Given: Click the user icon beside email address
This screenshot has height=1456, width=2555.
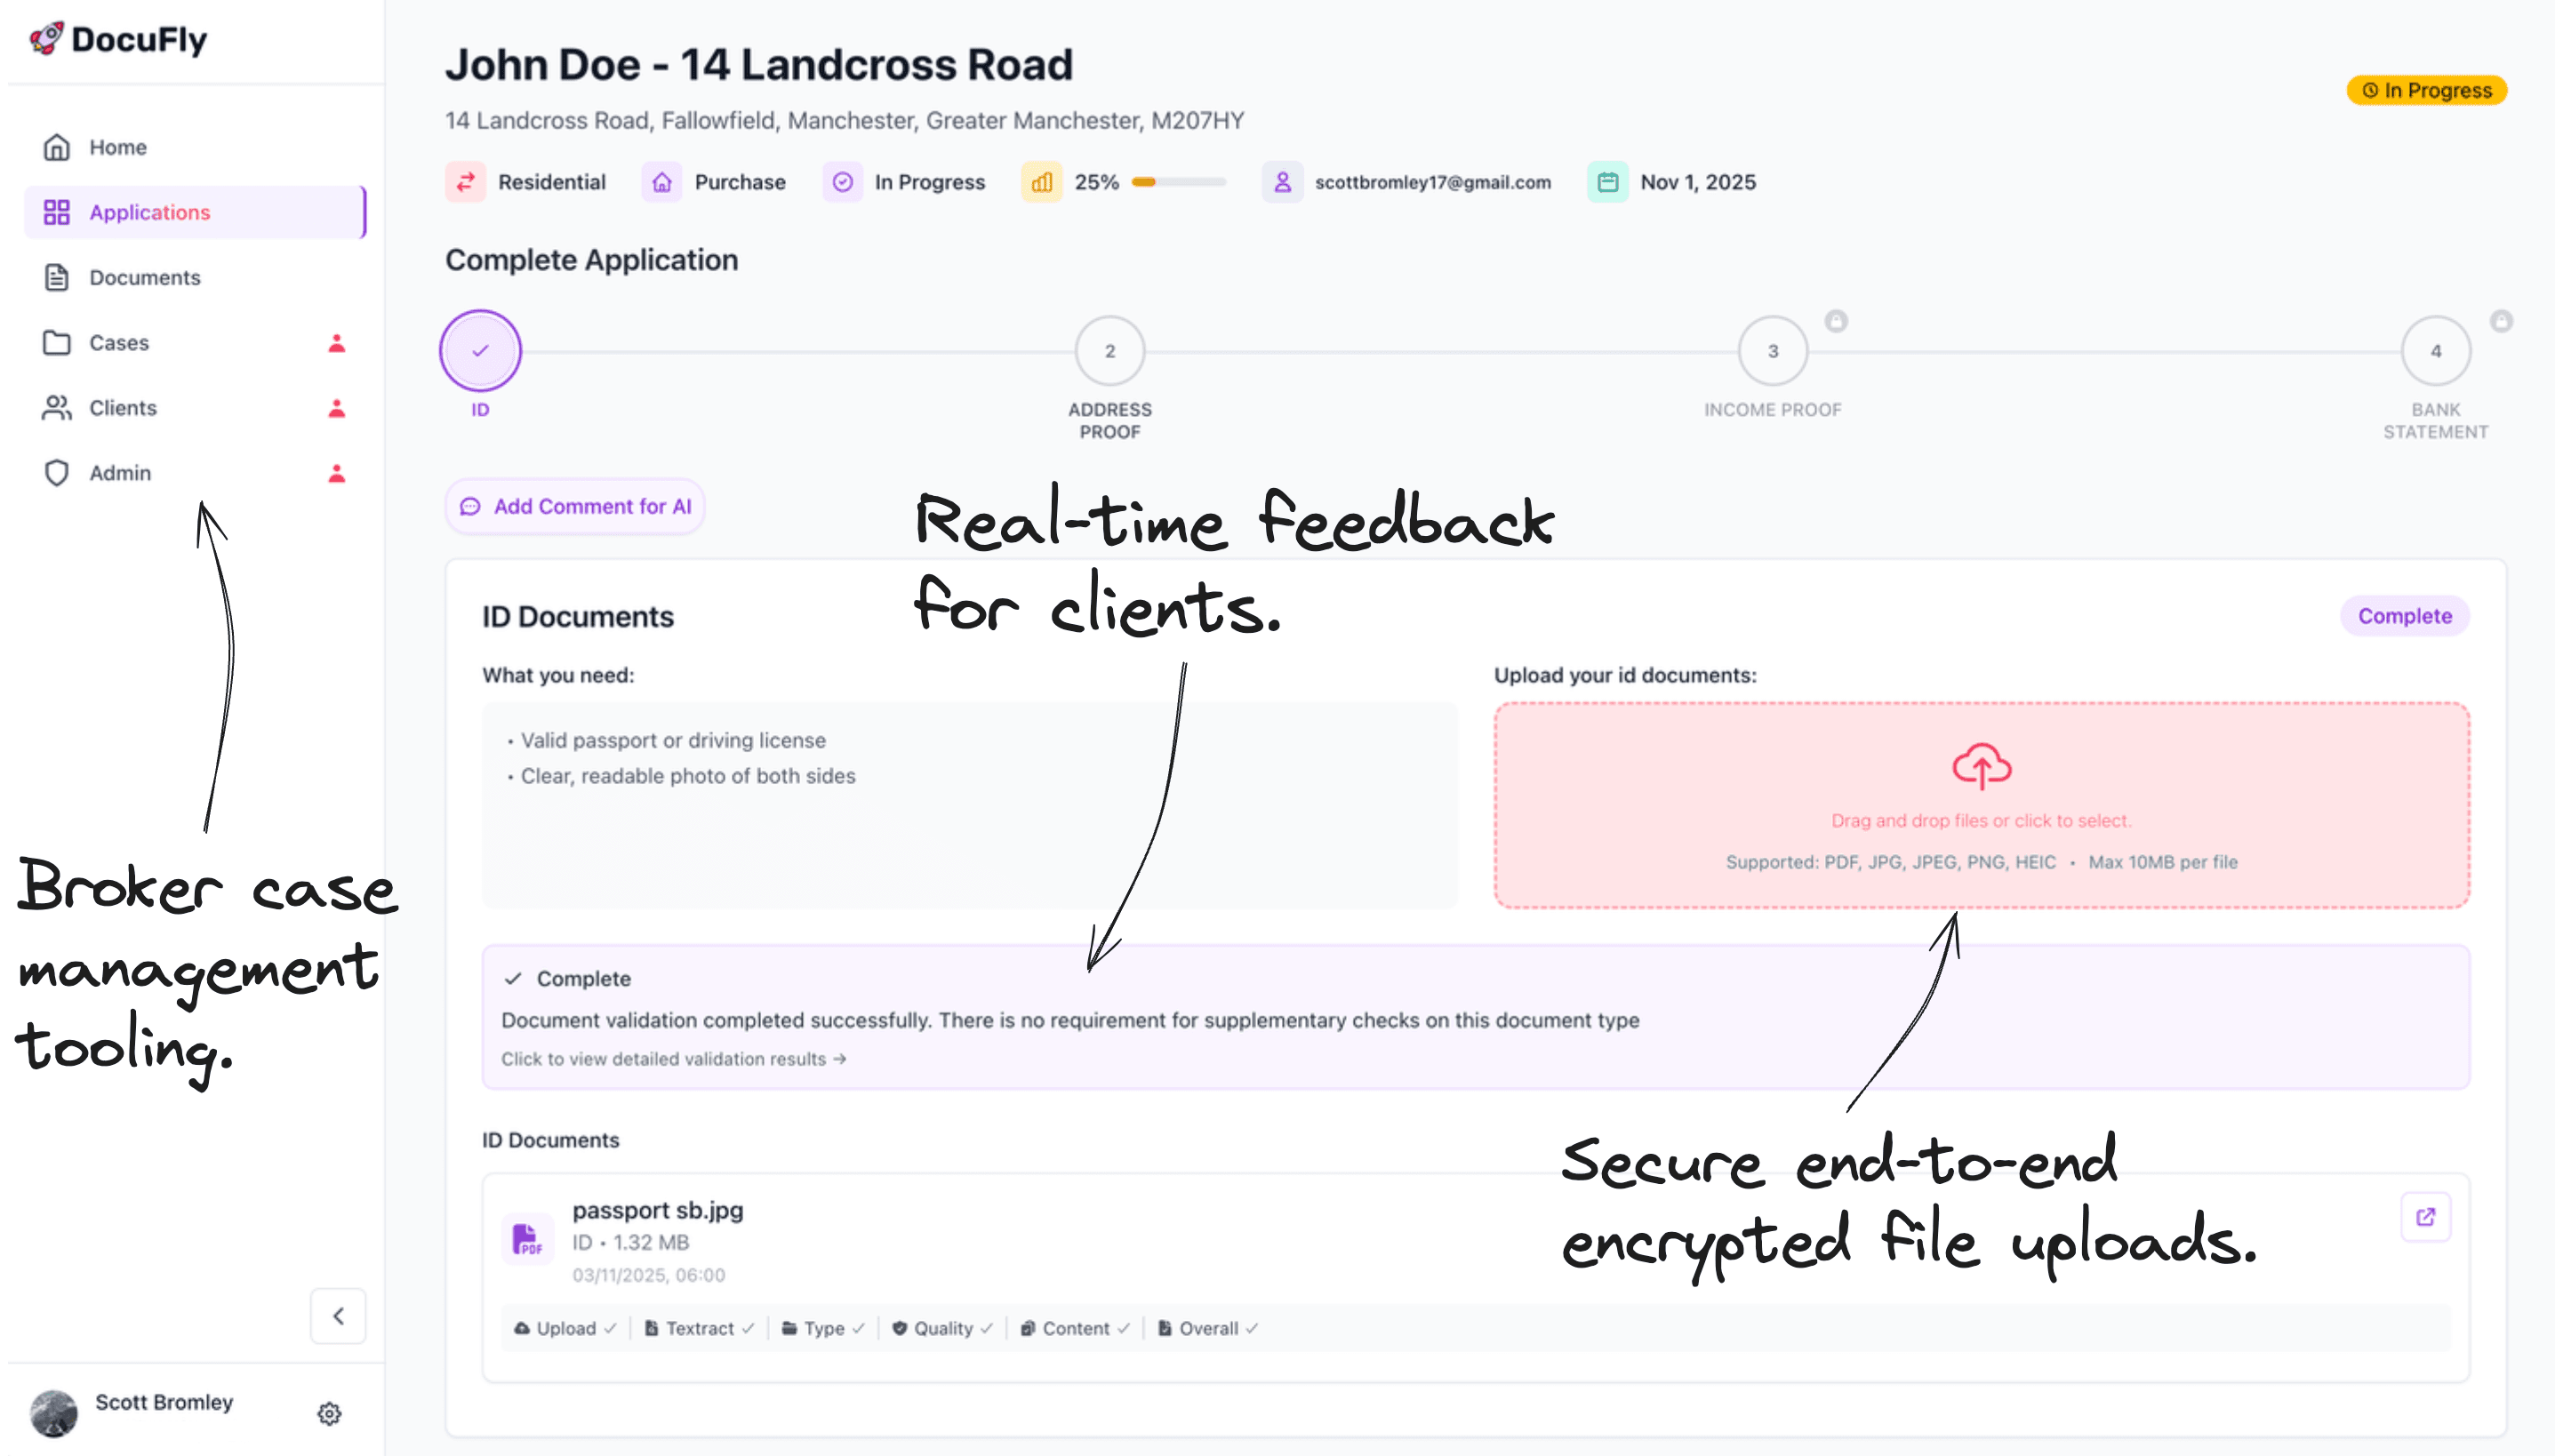Looking at the screenshot, I should coord(1282,182).
